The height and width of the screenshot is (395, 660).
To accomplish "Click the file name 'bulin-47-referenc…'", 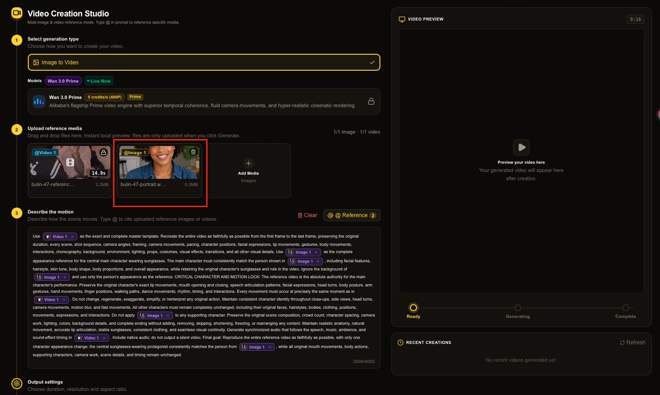I will (x=52, y=185).
